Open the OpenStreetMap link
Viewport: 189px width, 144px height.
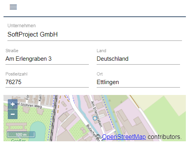(x=124, y=137)
